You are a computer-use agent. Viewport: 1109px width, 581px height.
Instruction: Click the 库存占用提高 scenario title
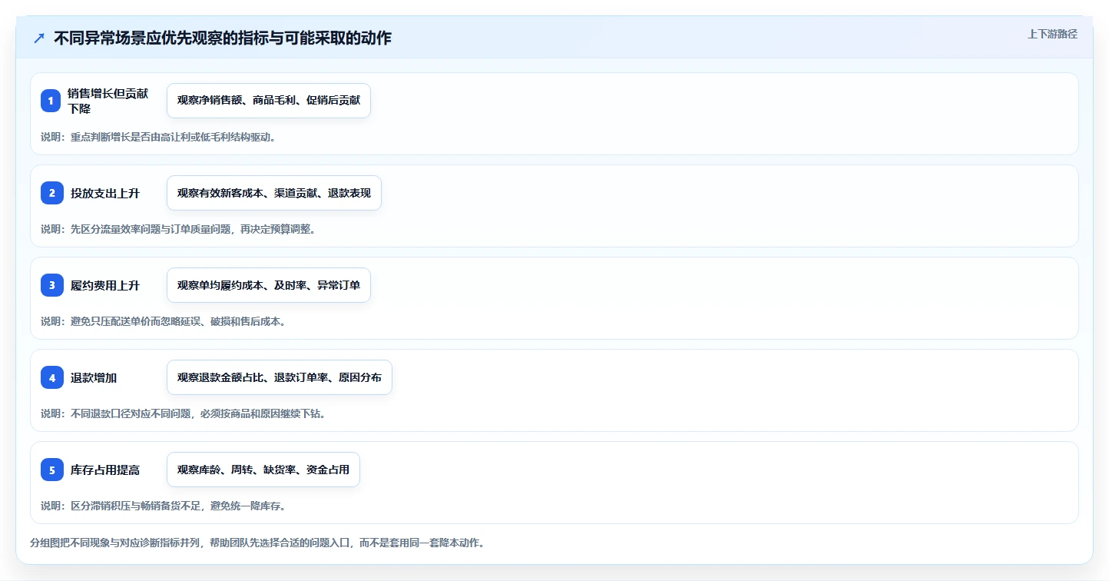[x=105, y=470]
